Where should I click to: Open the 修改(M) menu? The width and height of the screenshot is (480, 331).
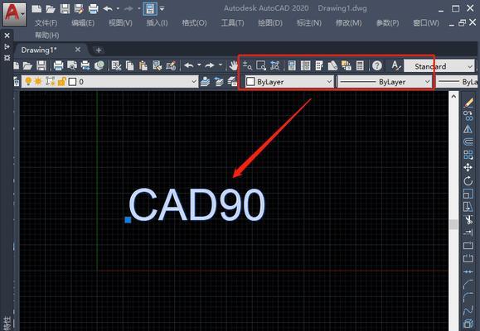coord(348,23)
